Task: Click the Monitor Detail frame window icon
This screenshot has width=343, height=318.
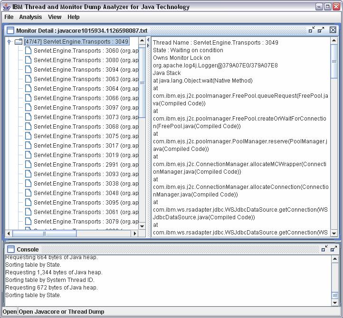Action: [10, 30]
